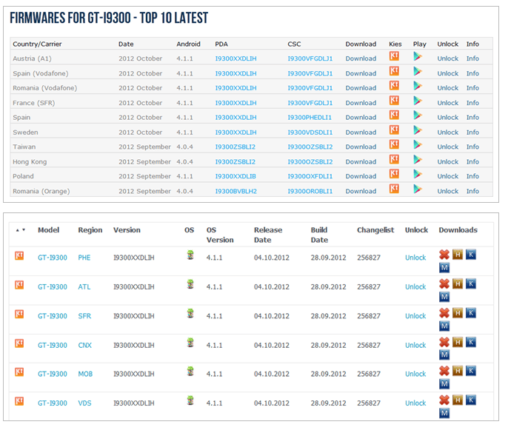Viewport: 511px width, 433px height.
Task: Click the MOB region link
Action: pos(85,374)
